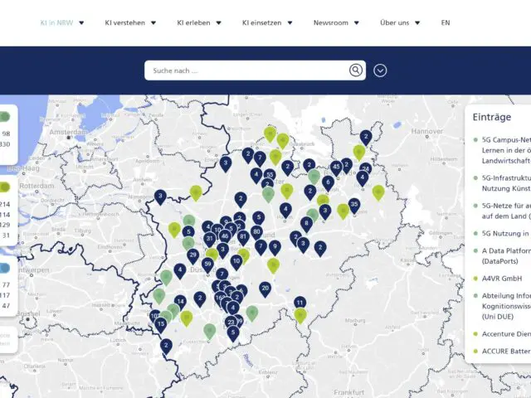Toggle the blue category filter circle
Screen dimensions: 531x398
(x=5, y=268)
